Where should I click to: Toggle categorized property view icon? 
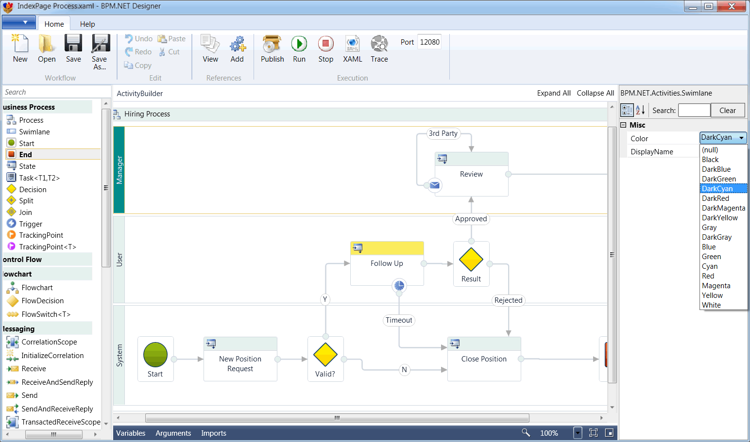tap(627, 110)
